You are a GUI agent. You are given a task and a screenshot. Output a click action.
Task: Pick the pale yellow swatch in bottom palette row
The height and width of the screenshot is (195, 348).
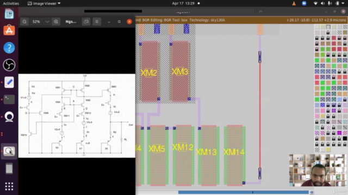328,149
